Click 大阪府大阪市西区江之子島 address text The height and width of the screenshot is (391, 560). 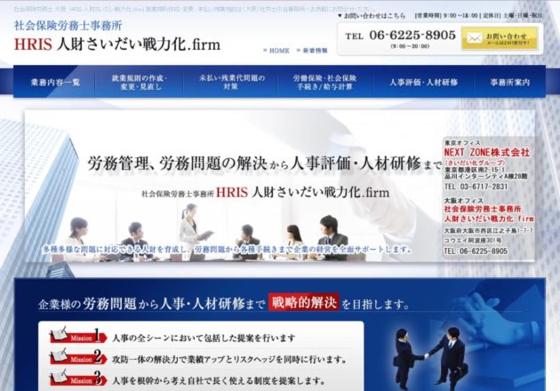click(x=488, y=231)
